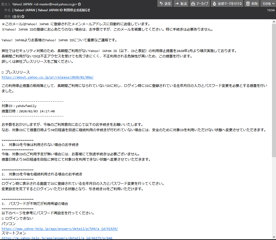The image size is (276, 240).
Task: Open the その他 dropdown menu
Action: point(268,3)
